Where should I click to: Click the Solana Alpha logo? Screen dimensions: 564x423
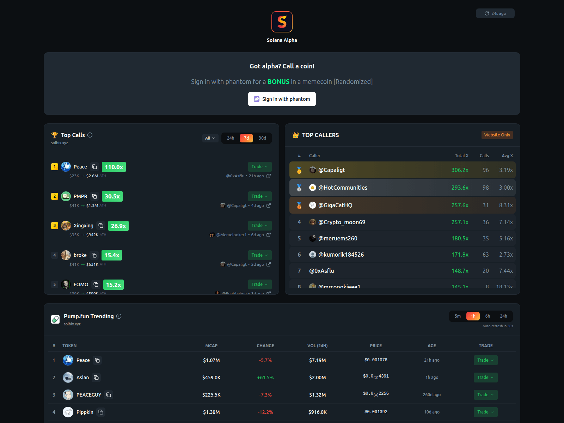282,22
